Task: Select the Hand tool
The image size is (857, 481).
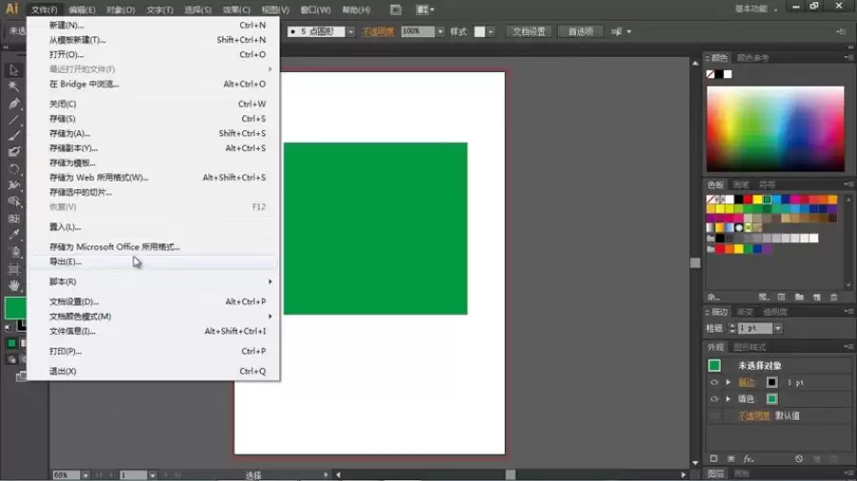Action: tap(13, 285)
